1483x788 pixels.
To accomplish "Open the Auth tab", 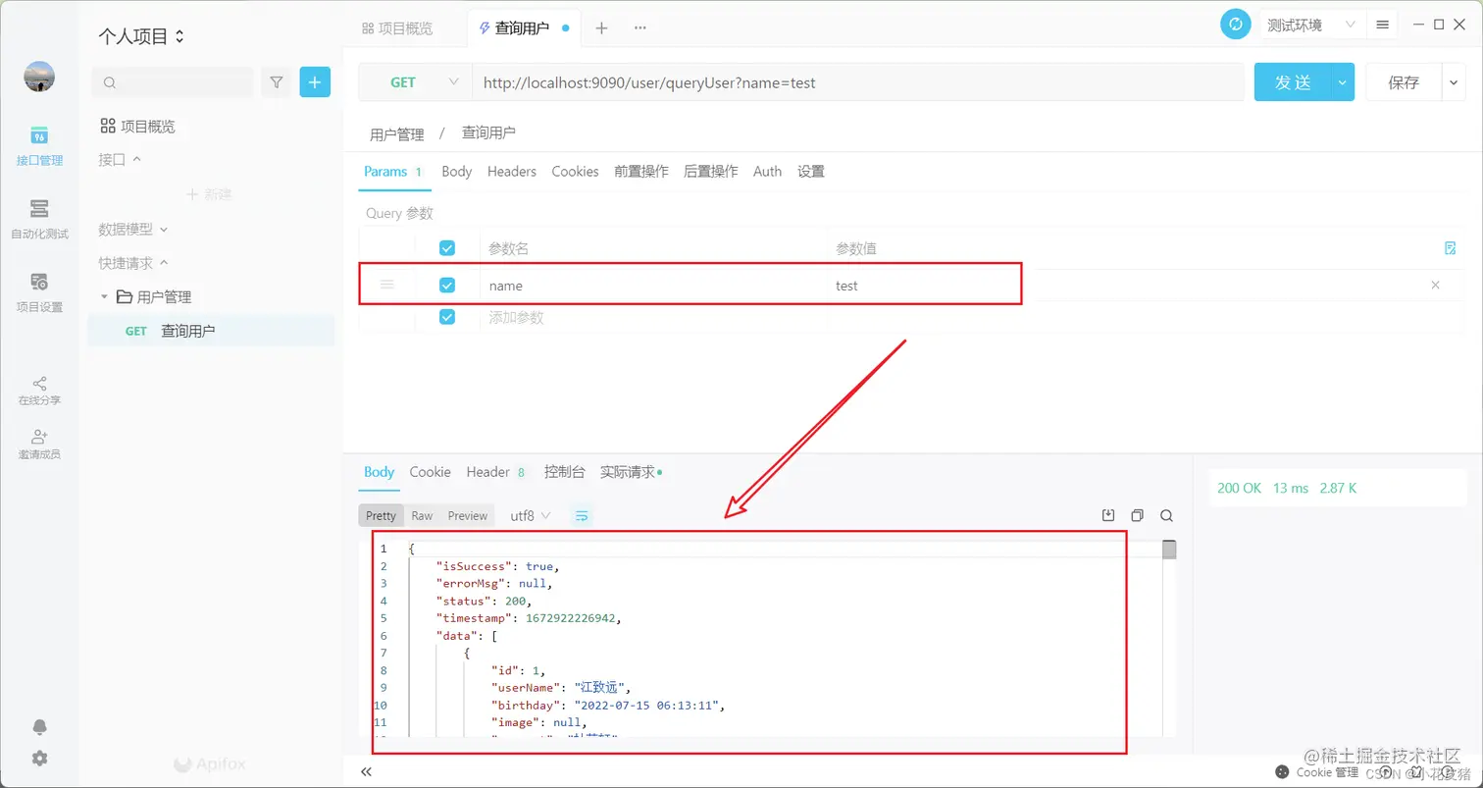I will (x=767, y=171).
